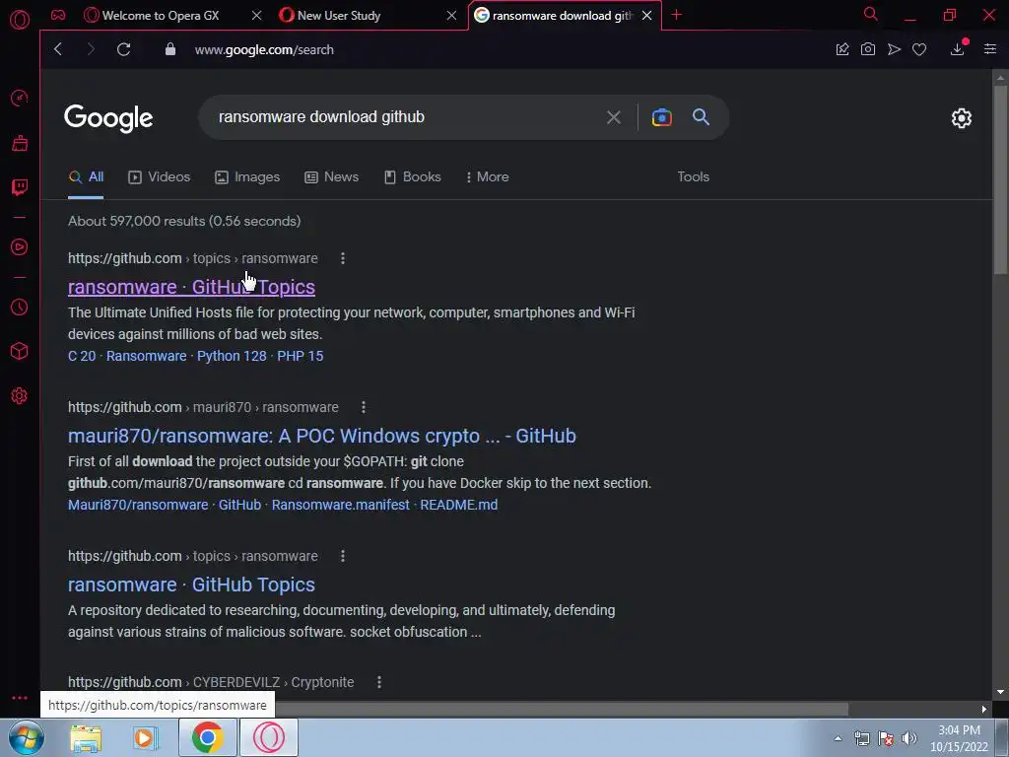This screenshot has width=1009, height=757.
Task: Open snapshot edit icon in address bar
Action: (x=841, y=49)
